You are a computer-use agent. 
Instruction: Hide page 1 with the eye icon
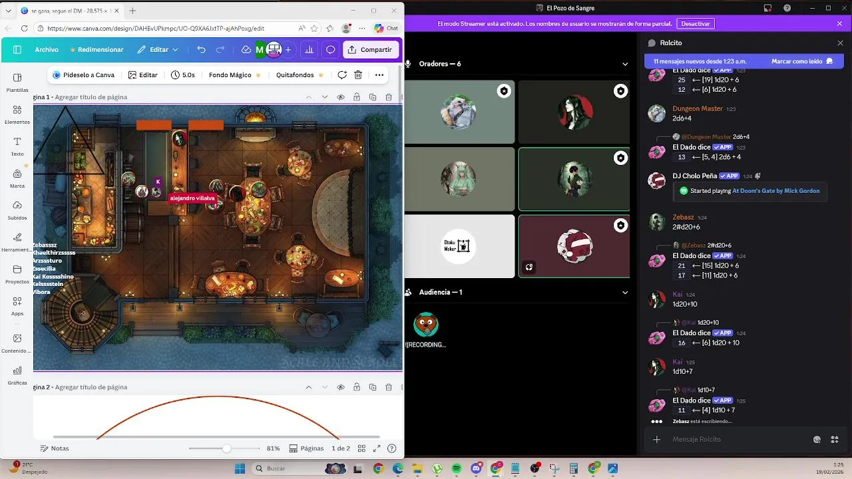tap(341, 97)
